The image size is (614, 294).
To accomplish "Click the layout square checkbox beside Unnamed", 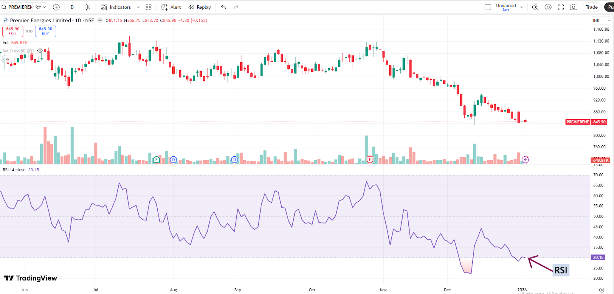I will [488, 7].
